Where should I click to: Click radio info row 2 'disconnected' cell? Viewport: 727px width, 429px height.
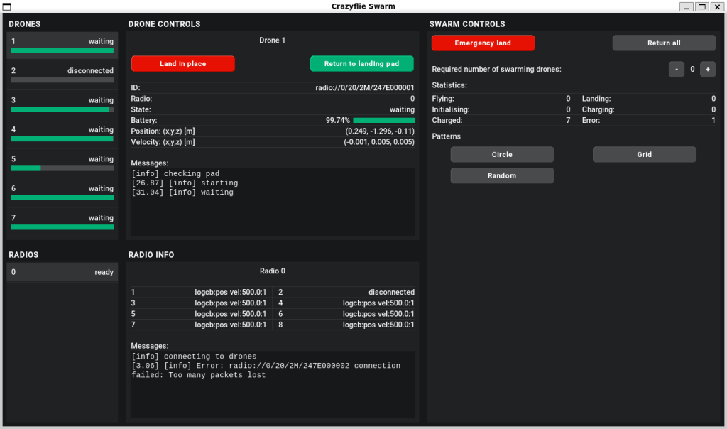(391, 292)
